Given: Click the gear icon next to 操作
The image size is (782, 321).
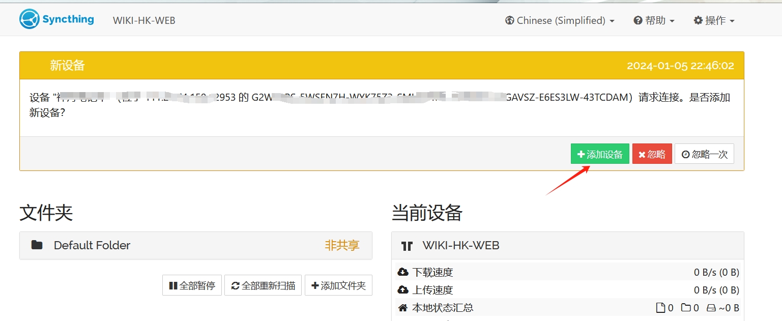Looking at the screenshot, I should (698, 20).
